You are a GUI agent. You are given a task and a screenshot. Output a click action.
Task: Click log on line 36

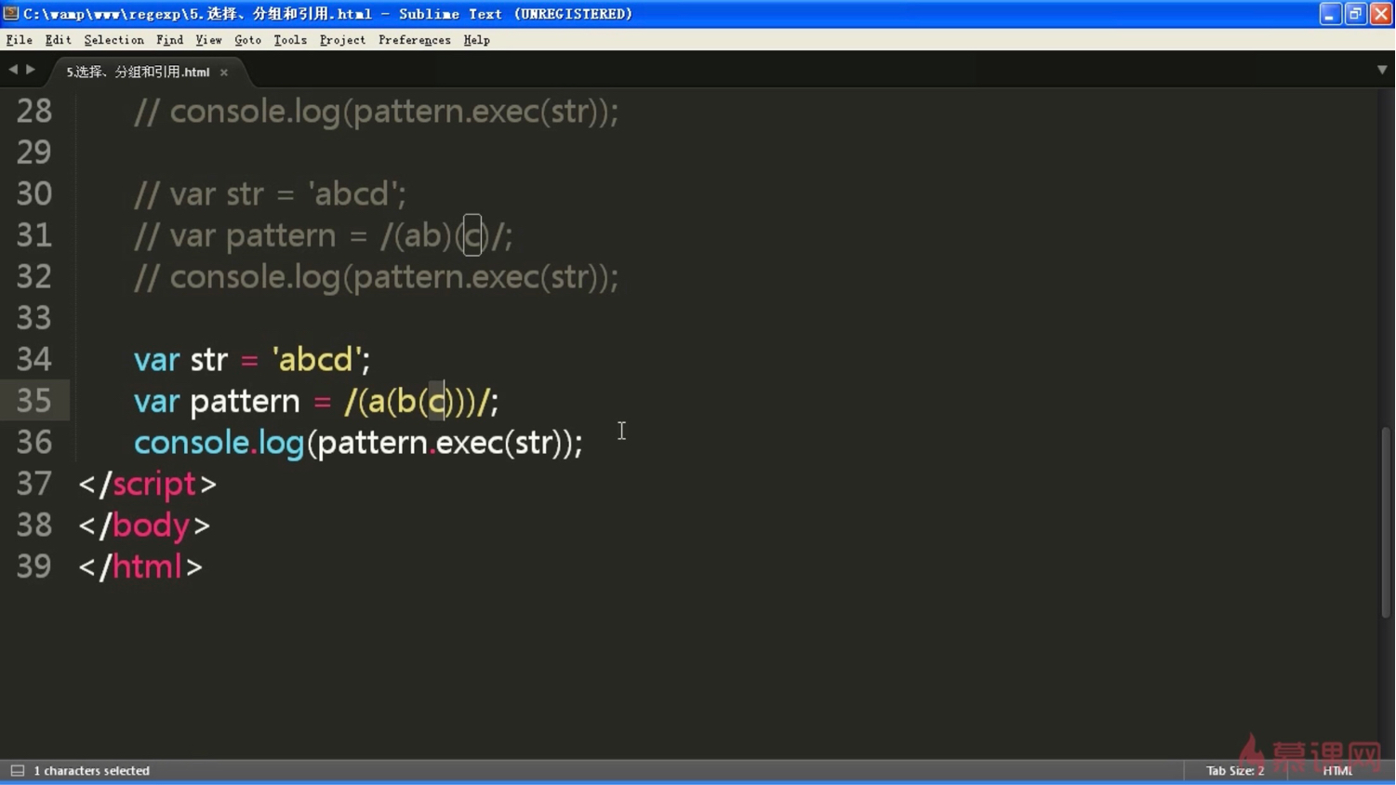(281, 444)
